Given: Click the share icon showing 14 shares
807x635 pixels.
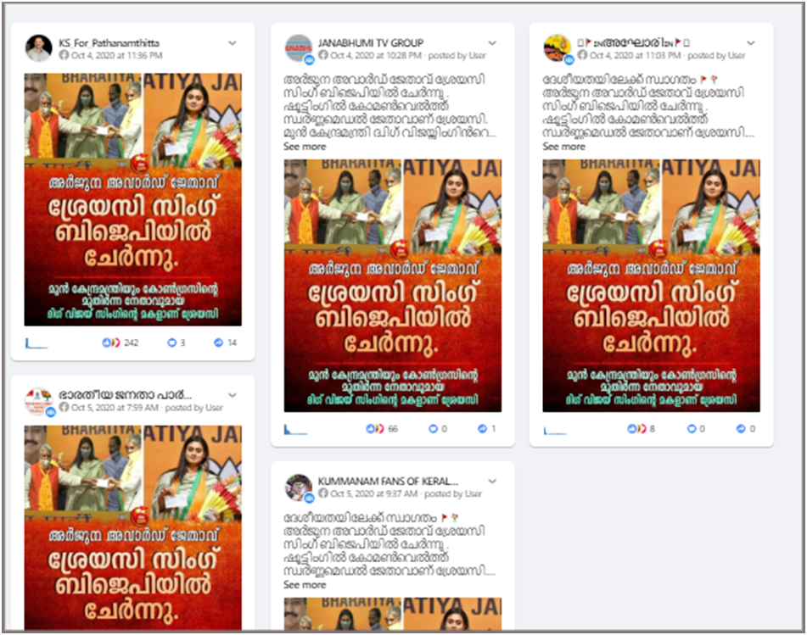Looking at the screenshot, I should [x=218, y=343].
